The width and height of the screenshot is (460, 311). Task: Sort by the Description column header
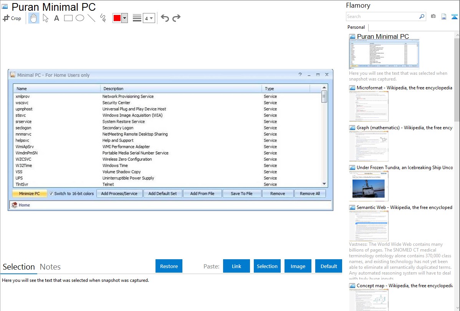(x=181, y=89)
